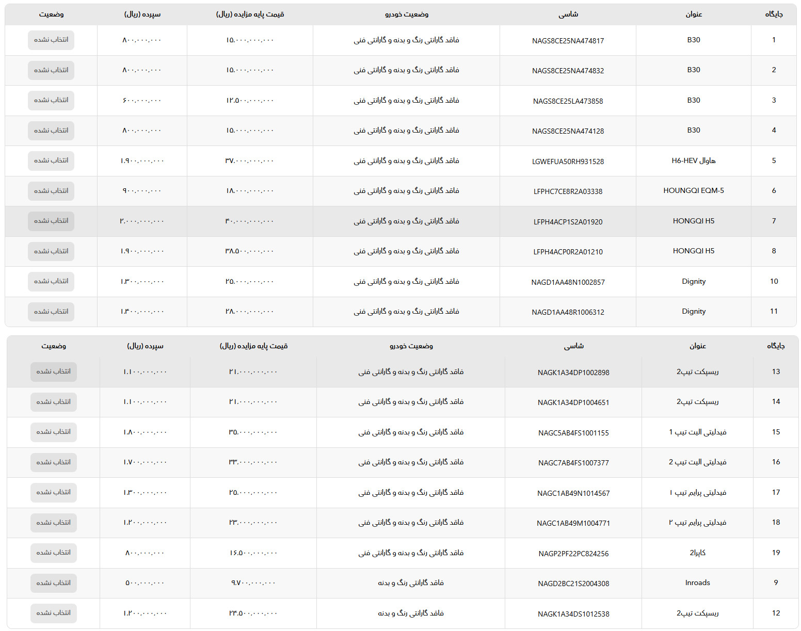Choose the button in فیدلیتی الیت تیپ 1 row
801x631 pixels.
[53, 432]
